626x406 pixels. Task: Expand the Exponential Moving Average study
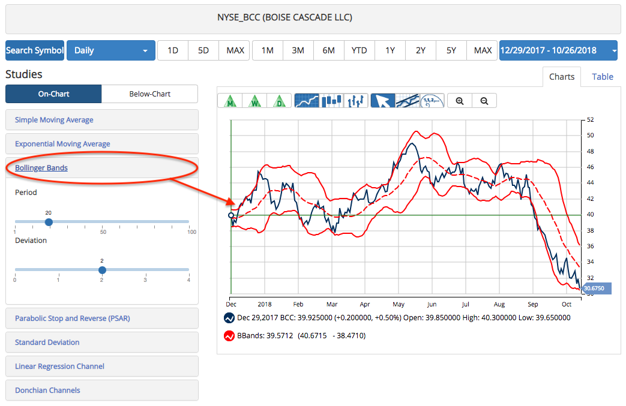click(102, 143)
